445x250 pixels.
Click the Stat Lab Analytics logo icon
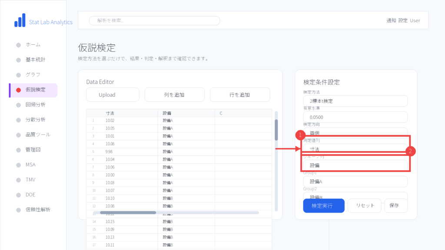pos(20,20)
